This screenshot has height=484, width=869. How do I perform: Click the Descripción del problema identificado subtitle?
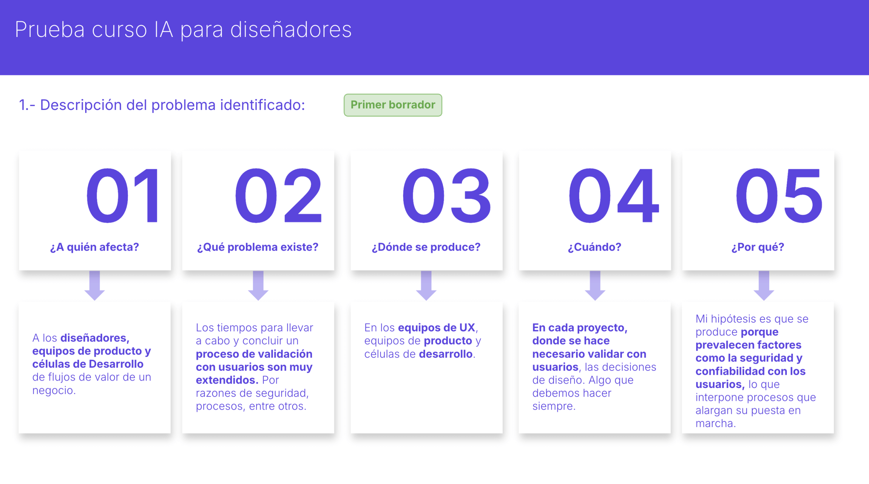pos(162,105)
